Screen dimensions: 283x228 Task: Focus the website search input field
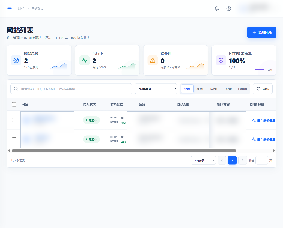click(71, 89)
